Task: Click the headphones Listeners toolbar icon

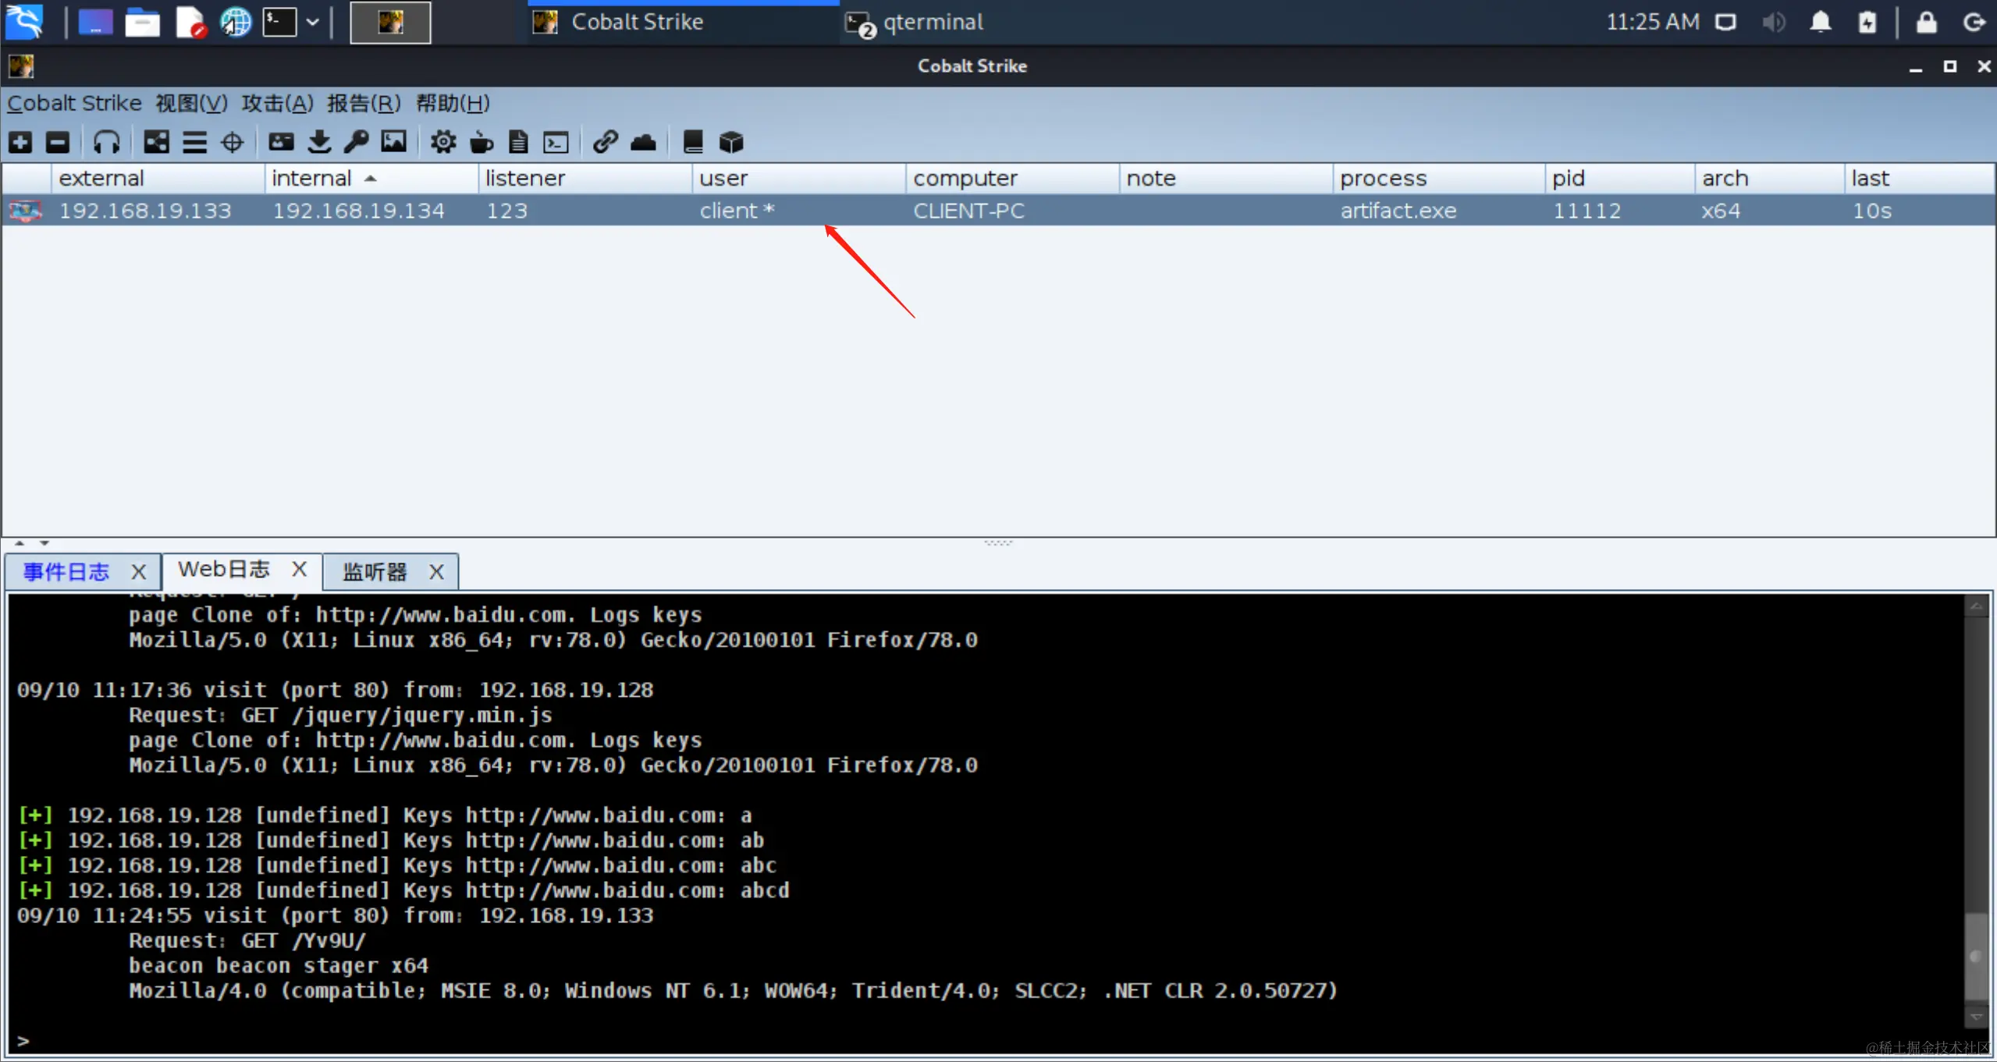Action: click(x=106, y=142)
